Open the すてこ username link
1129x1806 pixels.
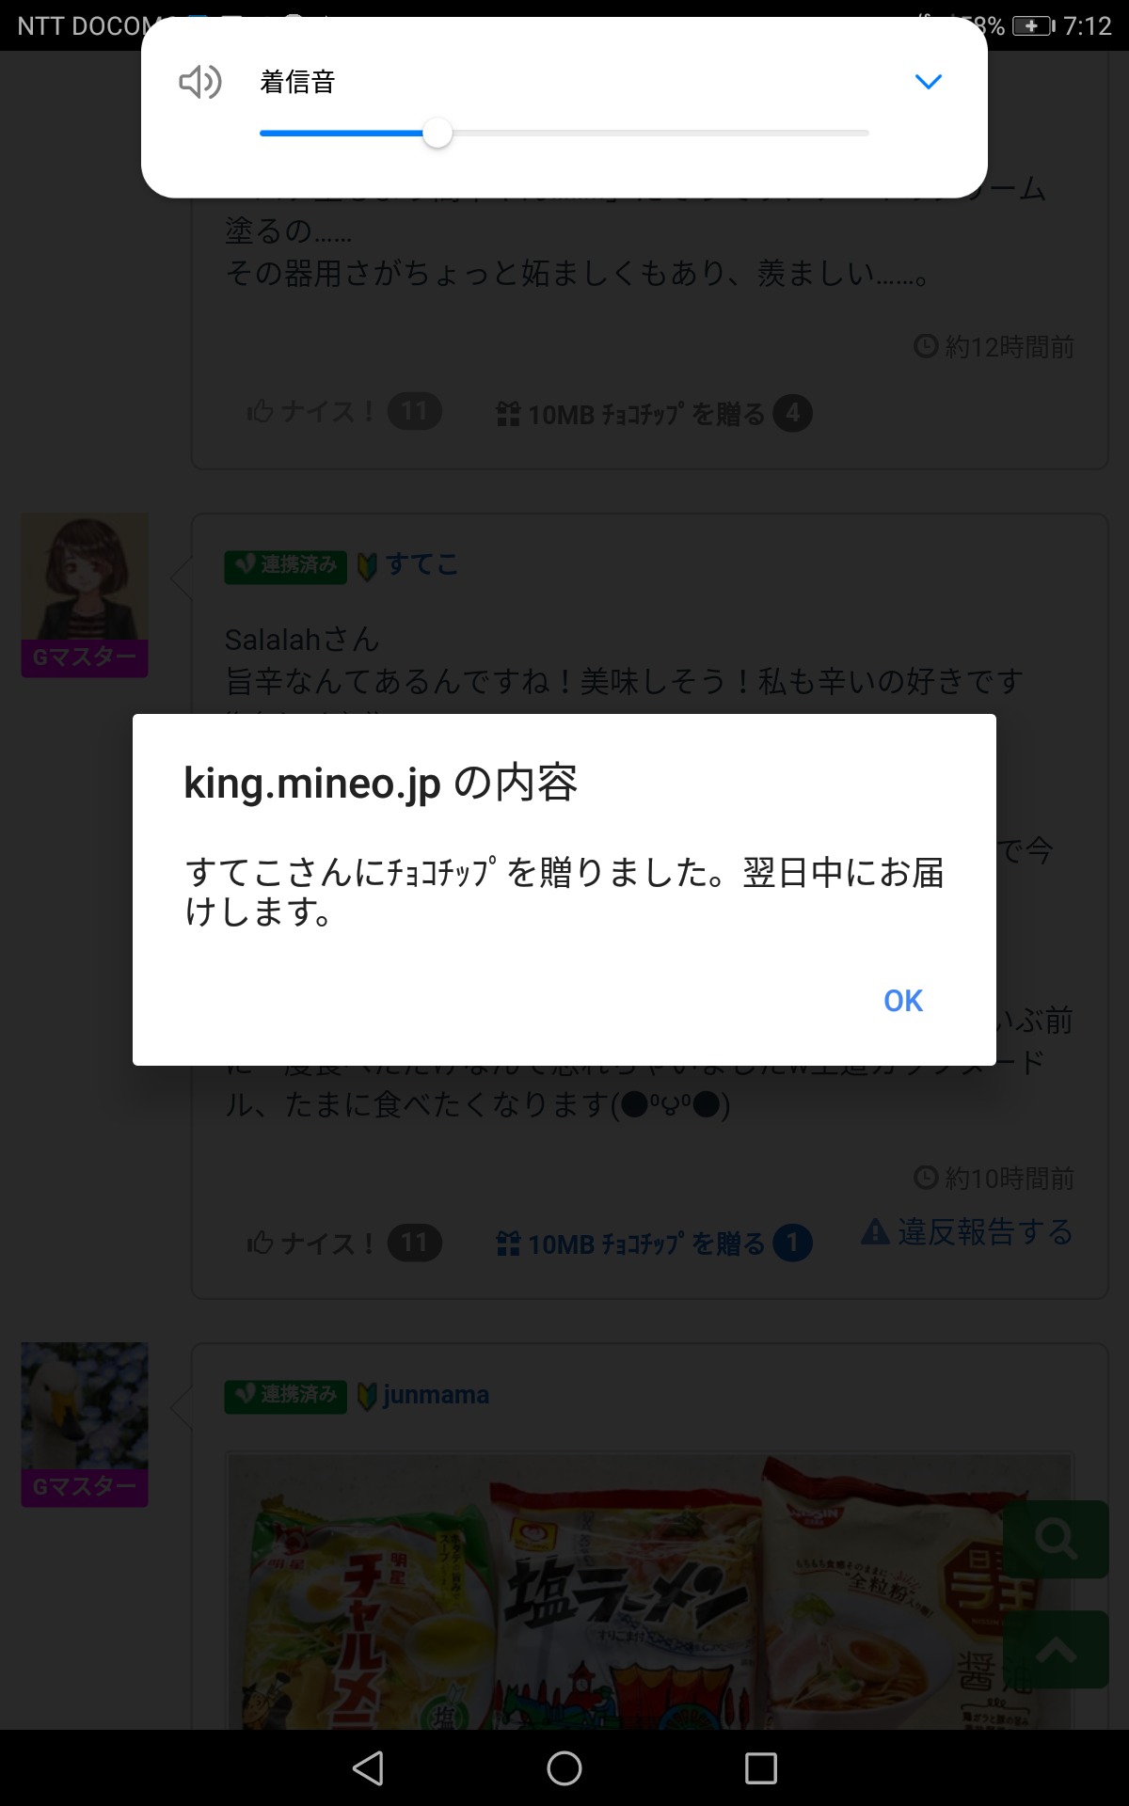(421, 564)
